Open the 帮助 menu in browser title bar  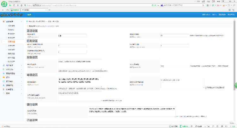coord(218,1)
